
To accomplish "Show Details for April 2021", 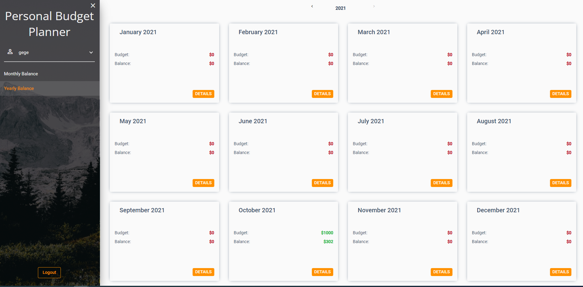I will point(560,94).
